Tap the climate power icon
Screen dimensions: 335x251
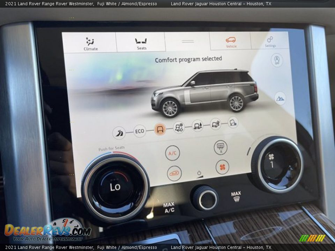tap(199, 173)
